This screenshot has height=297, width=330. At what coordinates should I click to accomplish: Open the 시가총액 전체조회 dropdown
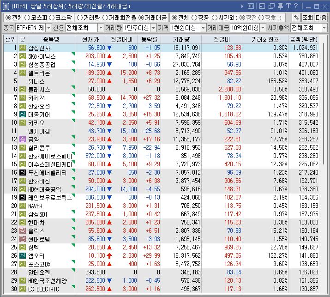324,28
